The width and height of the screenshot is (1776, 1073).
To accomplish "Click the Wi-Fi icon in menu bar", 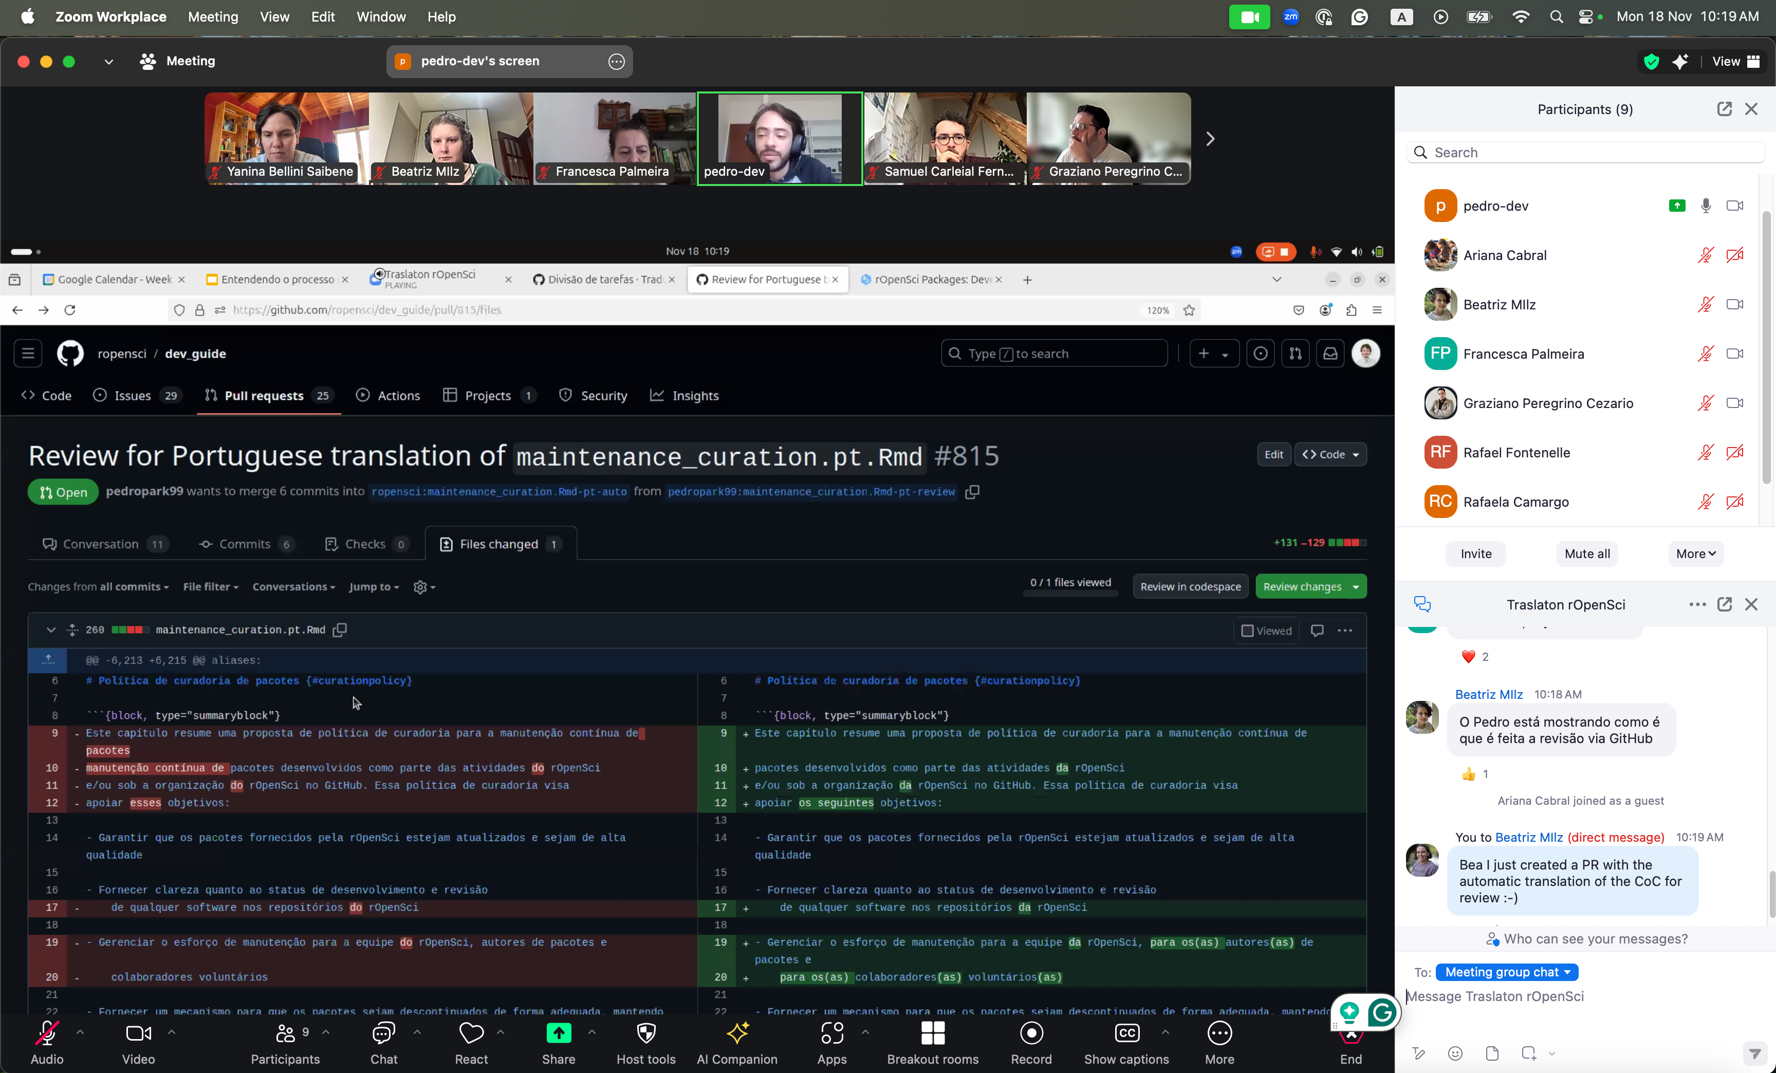I will 1521,16.
